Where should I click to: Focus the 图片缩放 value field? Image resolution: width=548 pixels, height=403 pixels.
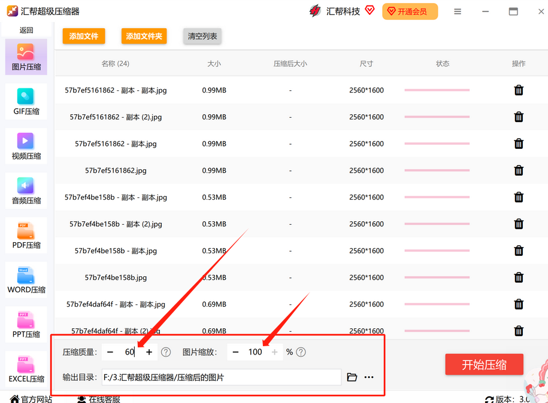coord(255,352)
